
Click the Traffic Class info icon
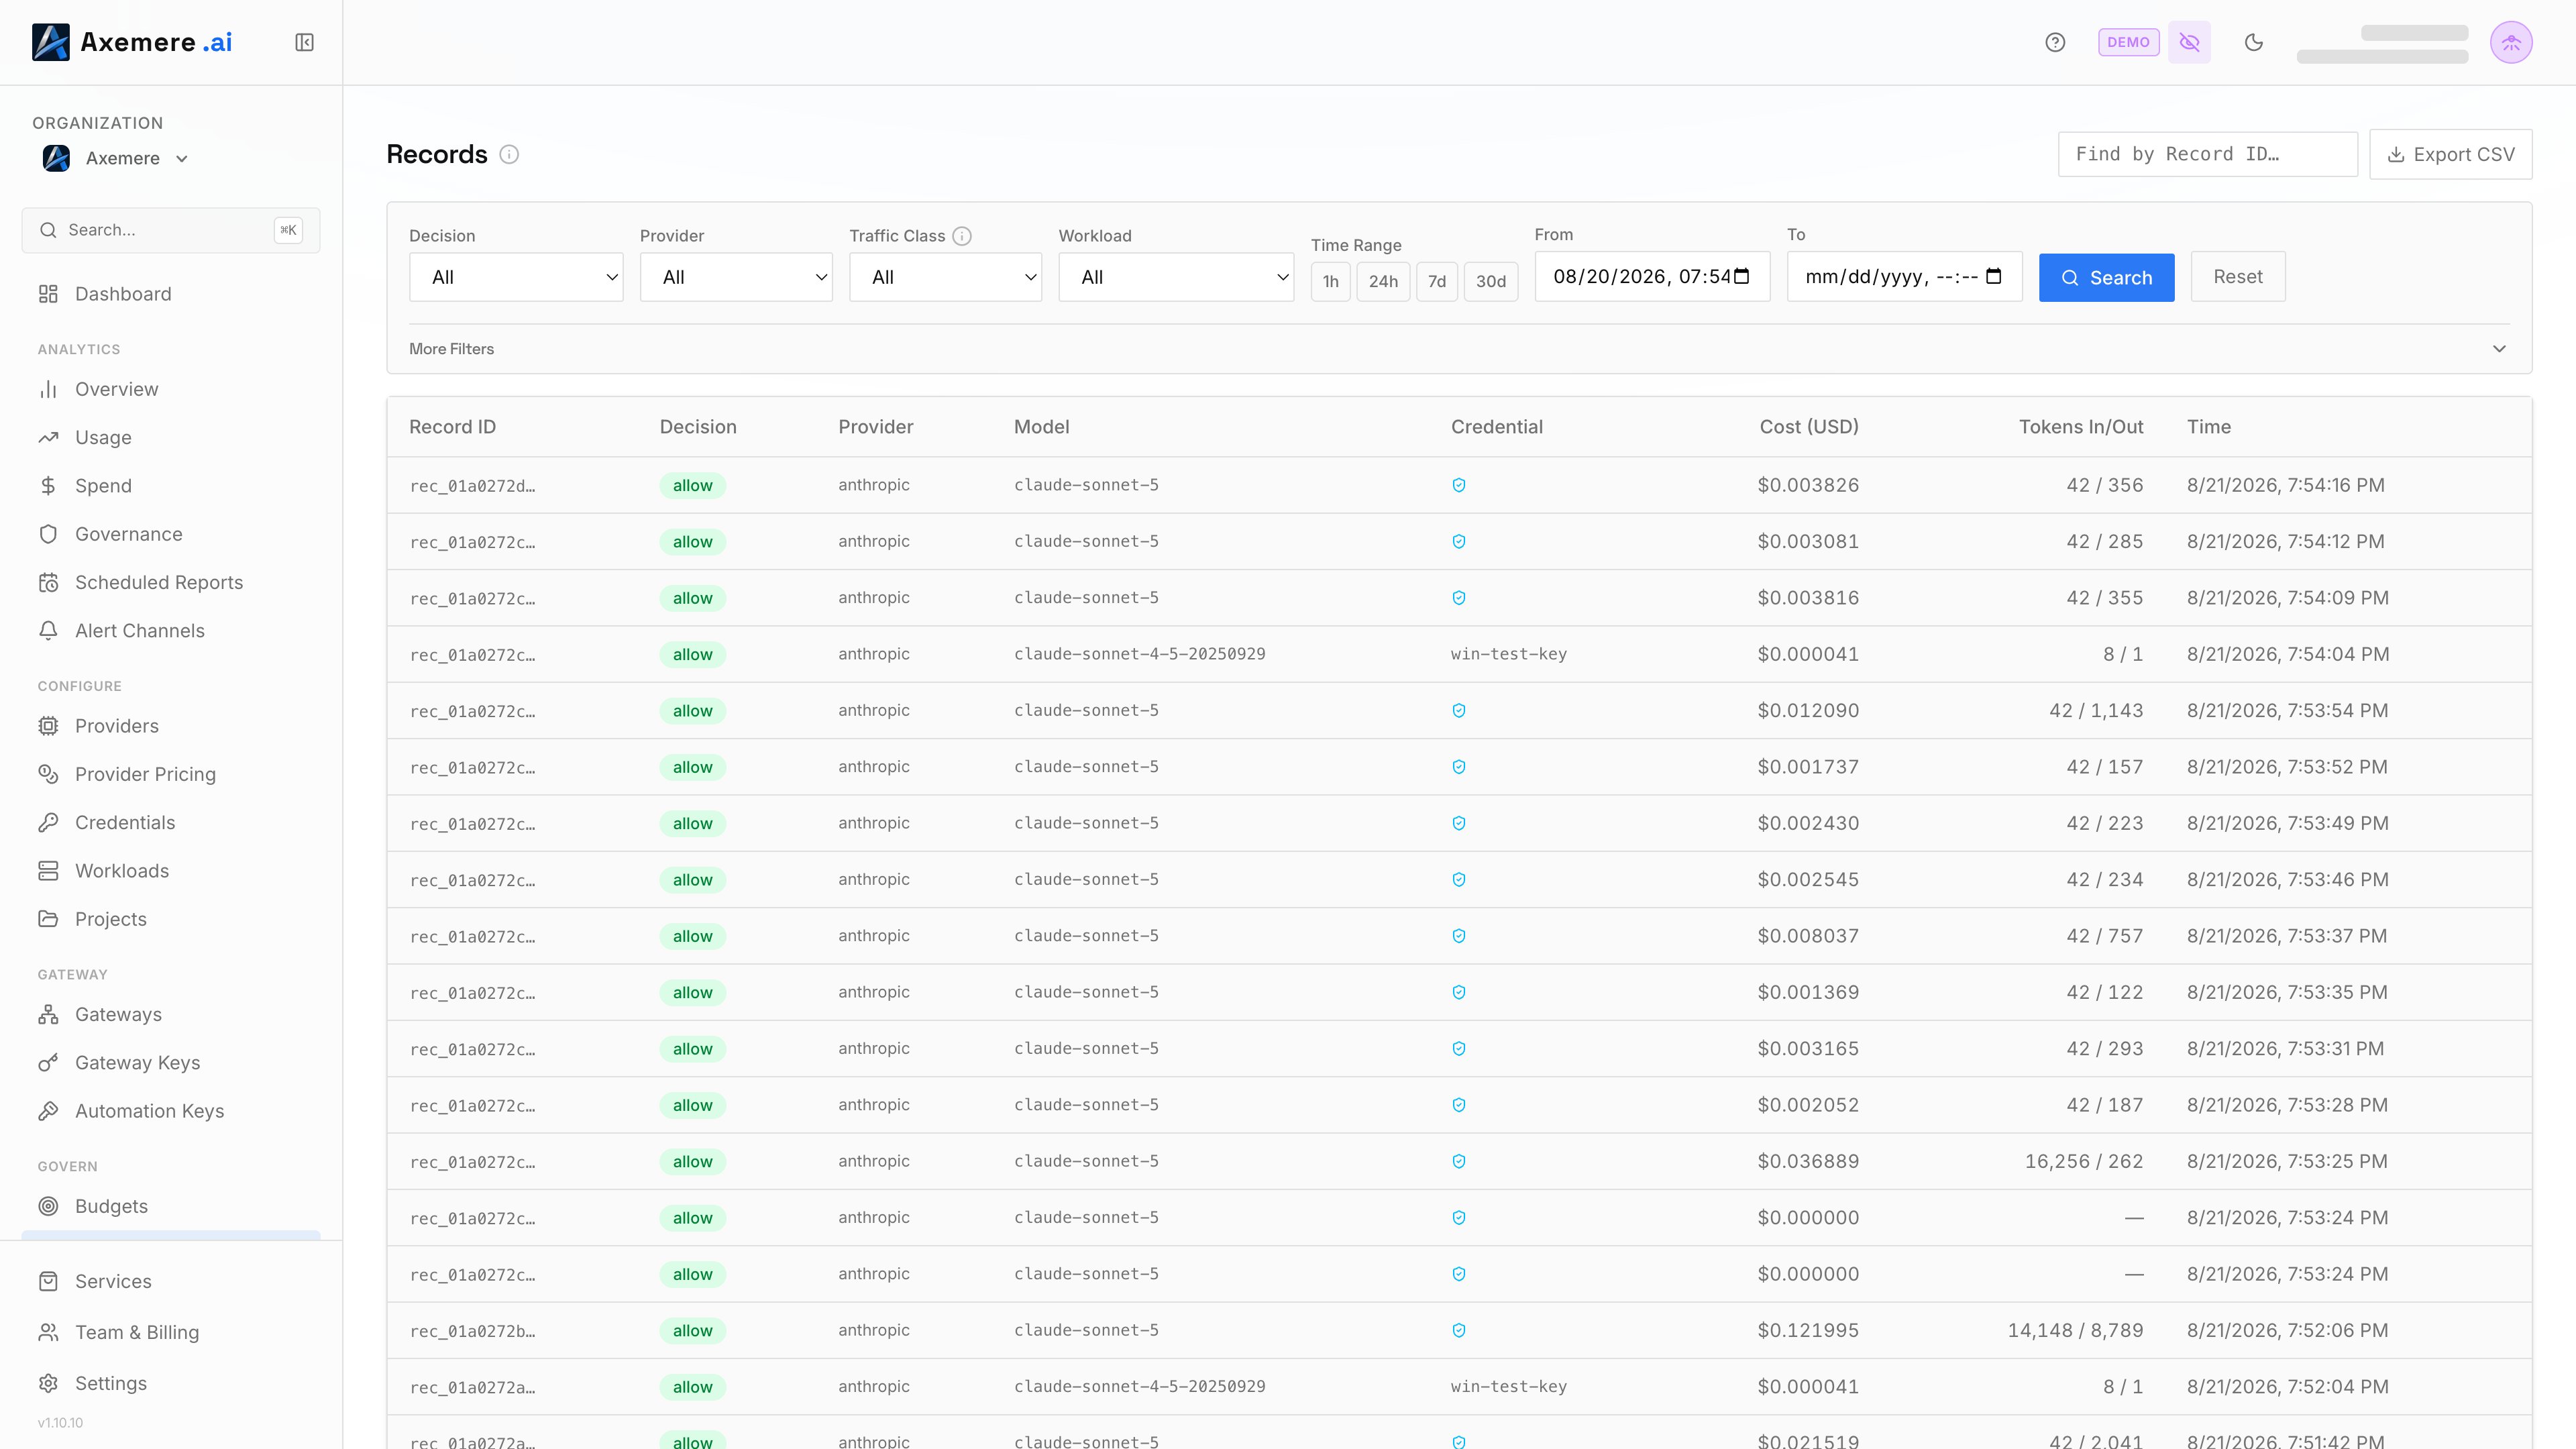coord(962,236)
